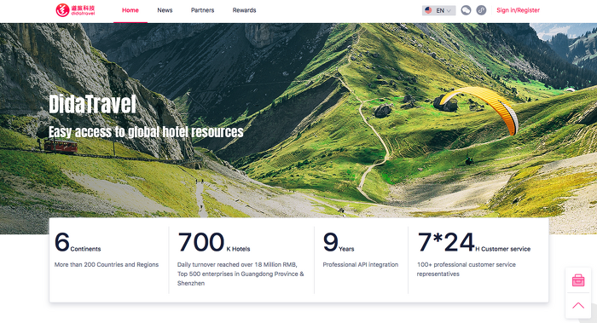
Task: Open the News menu item
Action: [165, 10]
